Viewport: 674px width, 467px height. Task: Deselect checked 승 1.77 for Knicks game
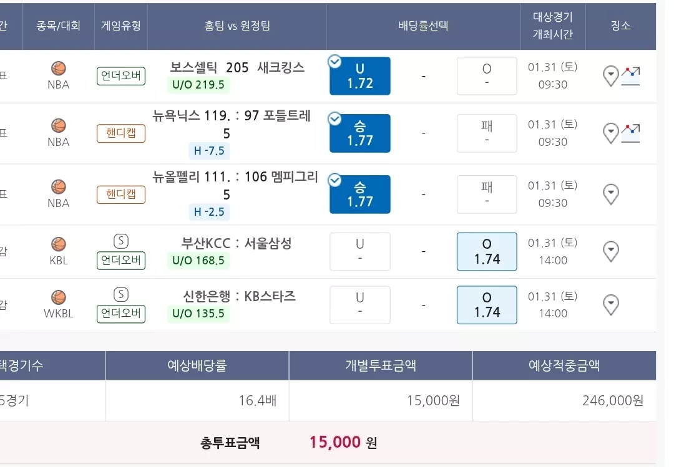click(360, 133)
